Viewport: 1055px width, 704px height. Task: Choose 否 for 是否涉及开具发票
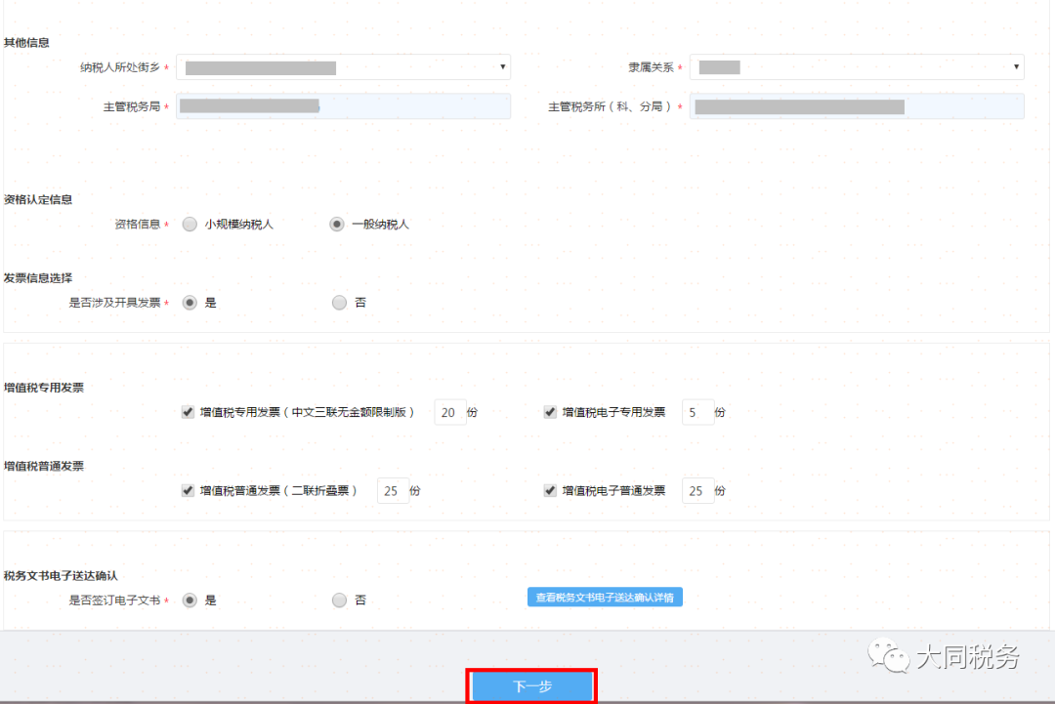click(339, 303)
